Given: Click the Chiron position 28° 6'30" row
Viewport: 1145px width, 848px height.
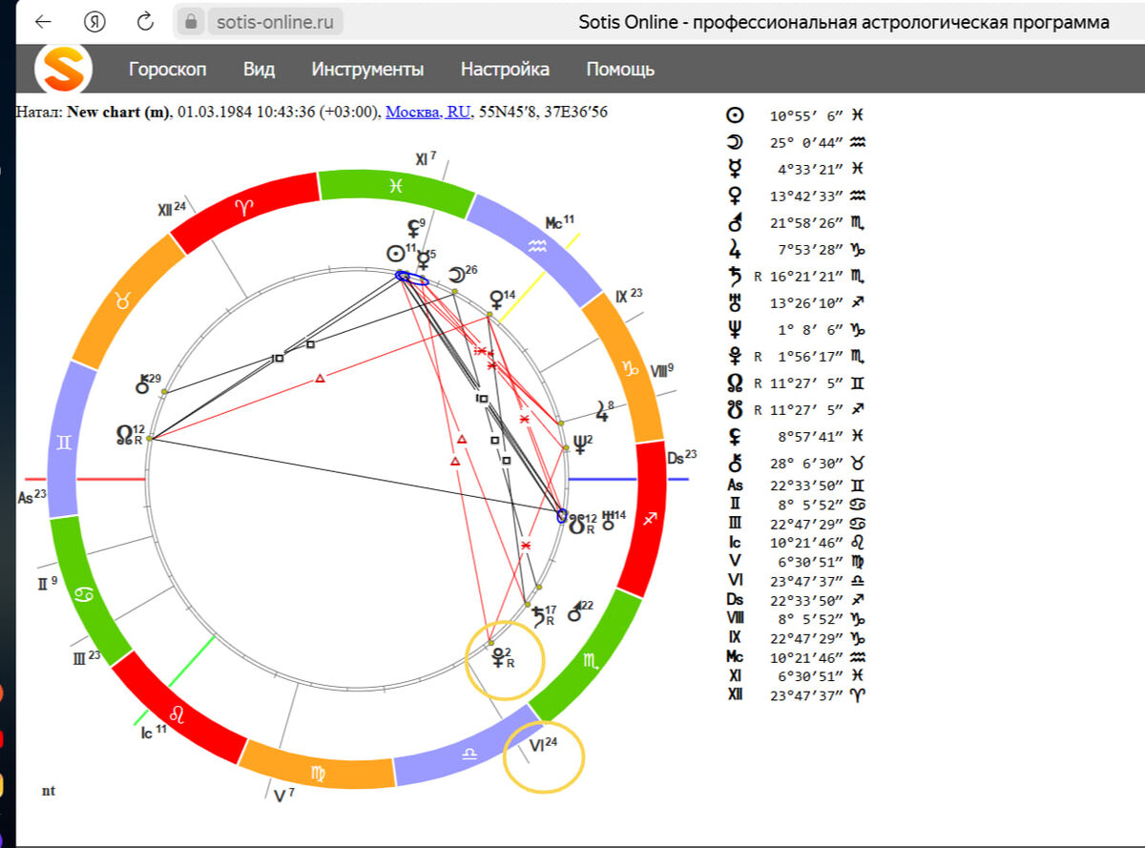Looking at the screenshot, I should click(x=795, y=463).
